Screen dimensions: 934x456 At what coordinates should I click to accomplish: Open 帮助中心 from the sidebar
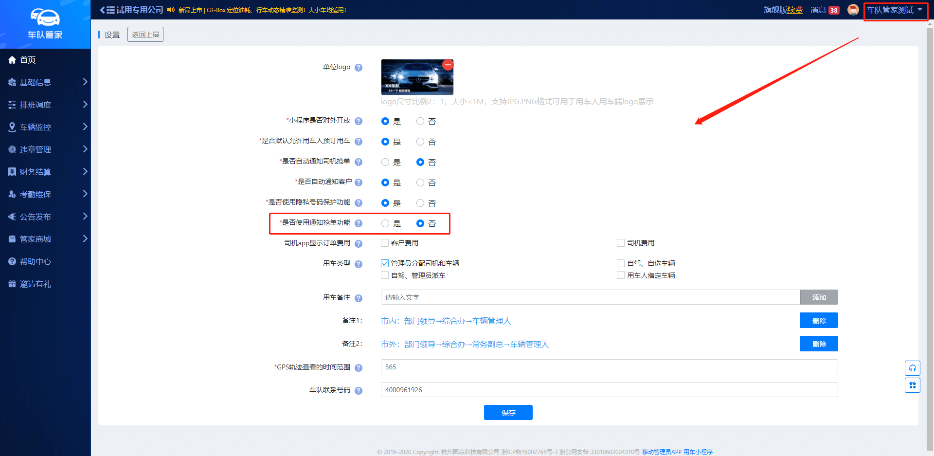[x=35, y=261]
